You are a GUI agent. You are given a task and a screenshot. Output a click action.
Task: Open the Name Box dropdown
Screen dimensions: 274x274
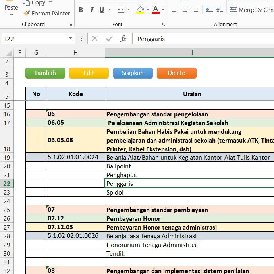(71, 39)
